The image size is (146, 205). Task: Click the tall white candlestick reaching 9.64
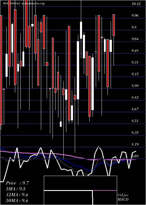(78, 70)
